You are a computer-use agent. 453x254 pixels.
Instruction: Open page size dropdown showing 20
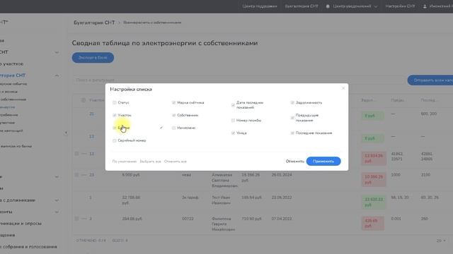click(441, 241)
